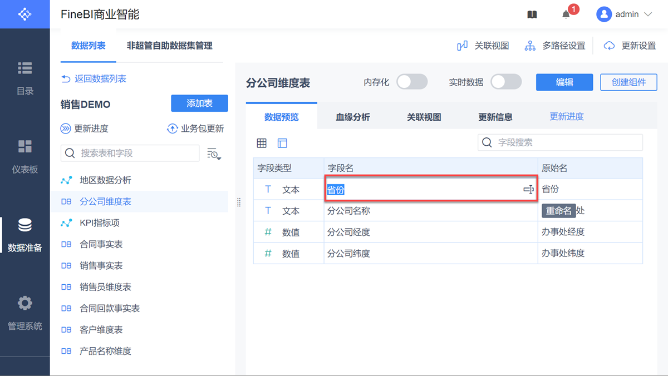The width and height of the screenshot is (668, 376).
Task: Click the table grid view icon
Action: click(262, 143)
